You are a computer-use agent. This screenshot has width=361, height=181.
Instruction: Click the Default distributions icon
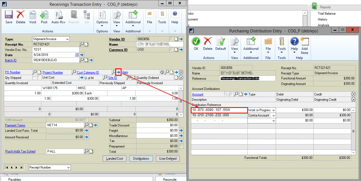[x=221, y=43]
